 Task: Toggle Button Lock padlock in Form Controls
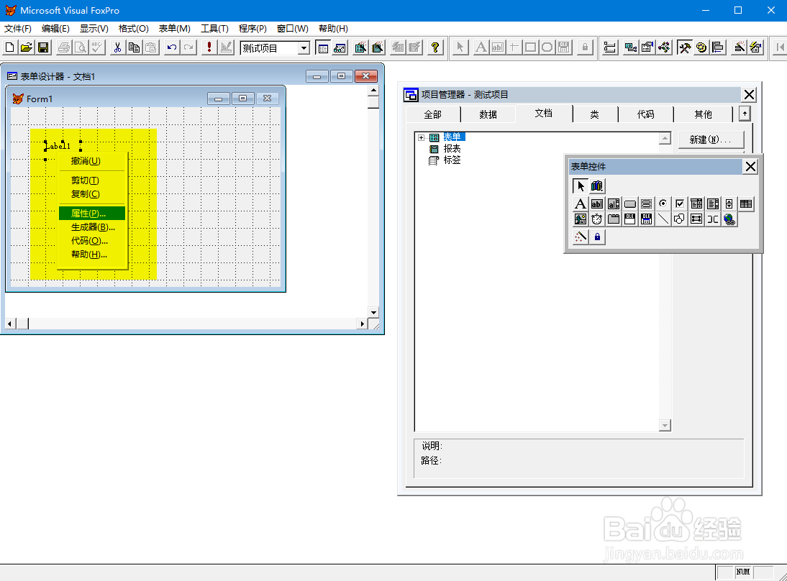click(597, 237)
